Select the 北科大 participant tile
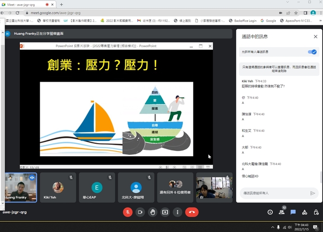 click(x=136, y=188)
